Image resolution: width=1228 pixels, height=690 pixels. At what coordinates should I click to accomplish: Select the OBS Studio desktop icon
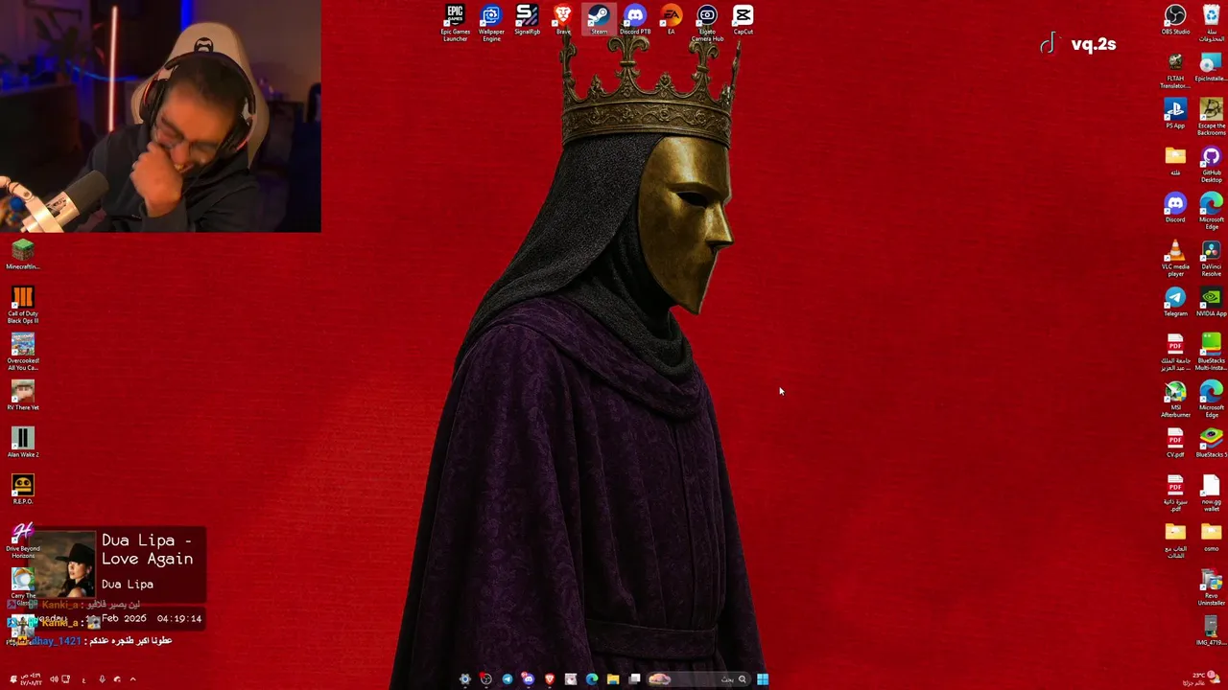tap(1175, 20)
